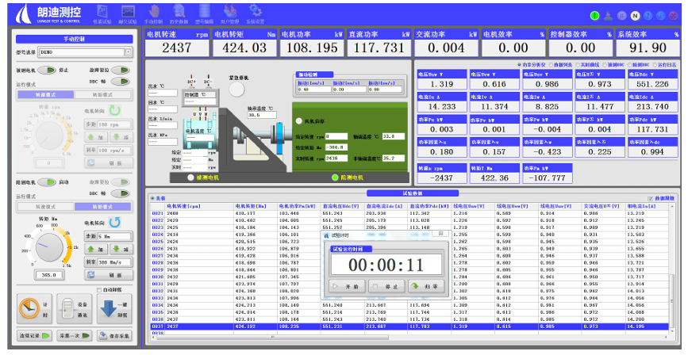Viewport: 688px width, 355px height.
Task: Click the 一键卸载 blue down-arrow button
Action: point(113,308)
